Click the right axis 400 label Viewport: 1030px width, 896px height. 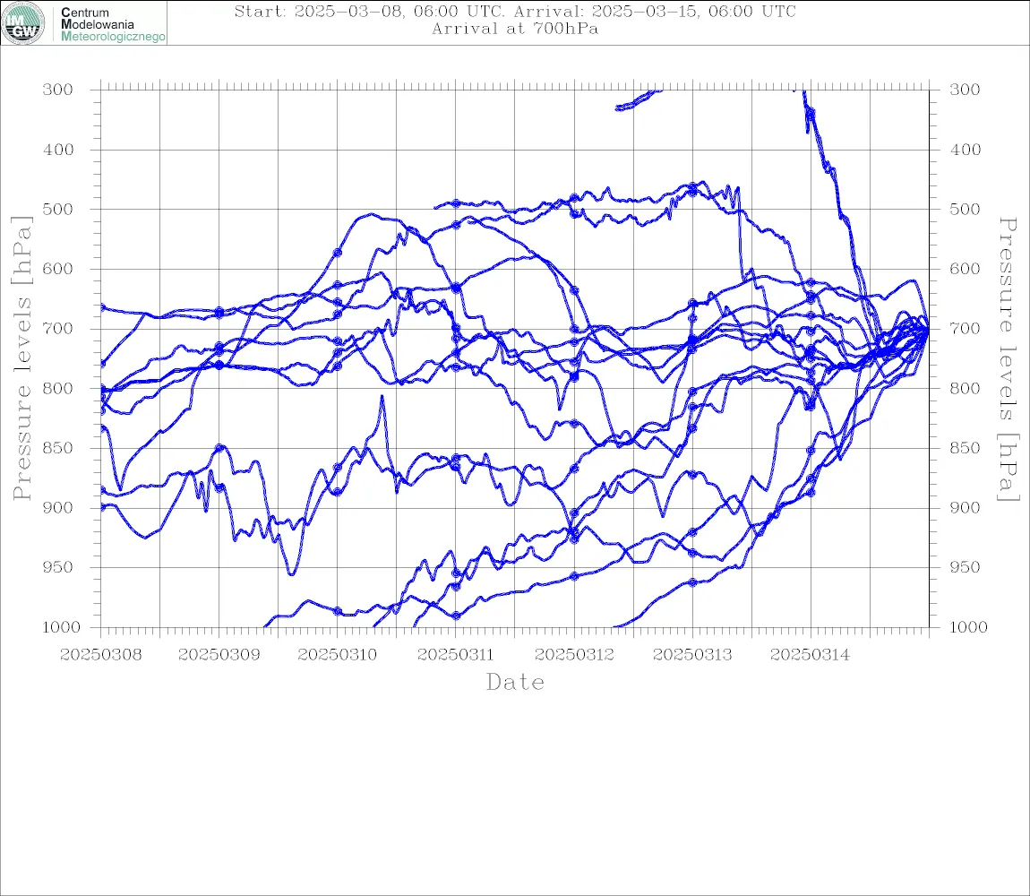pos(965,150)
